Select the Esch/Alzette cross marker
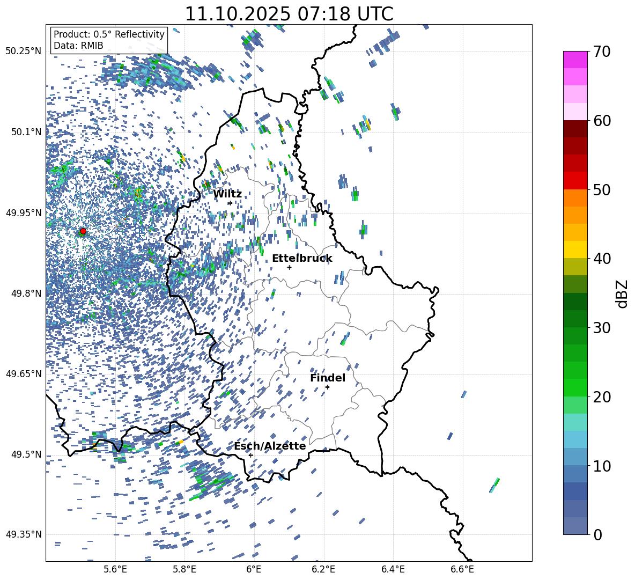635x580 pixels. point(250,455)
